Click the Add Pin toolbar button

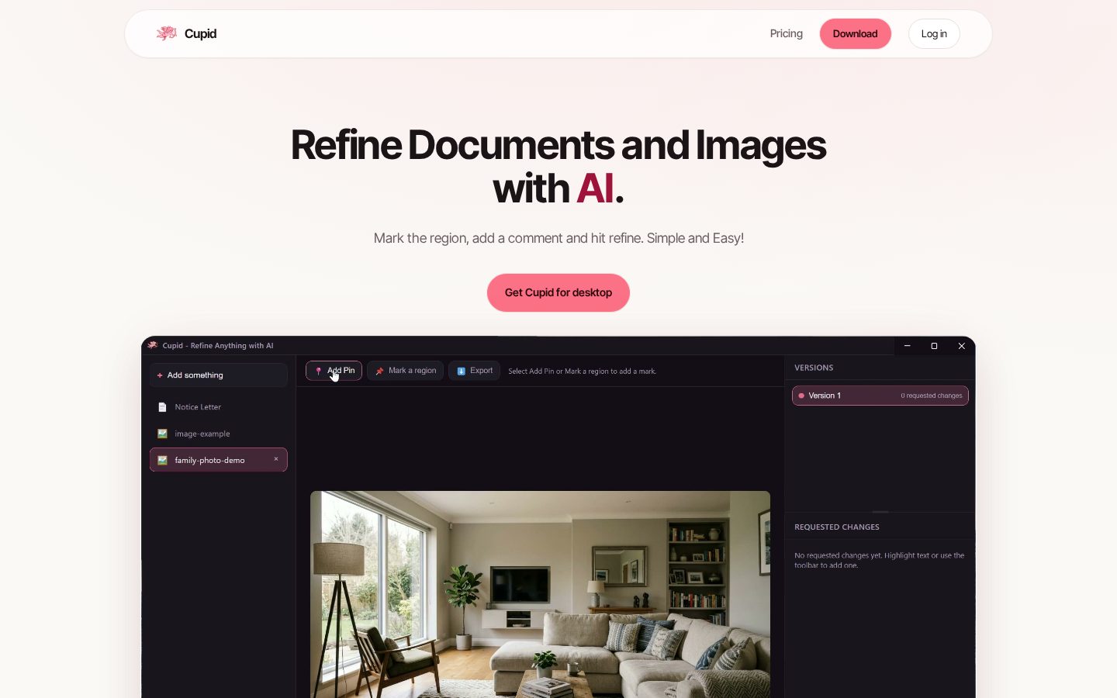334,371
